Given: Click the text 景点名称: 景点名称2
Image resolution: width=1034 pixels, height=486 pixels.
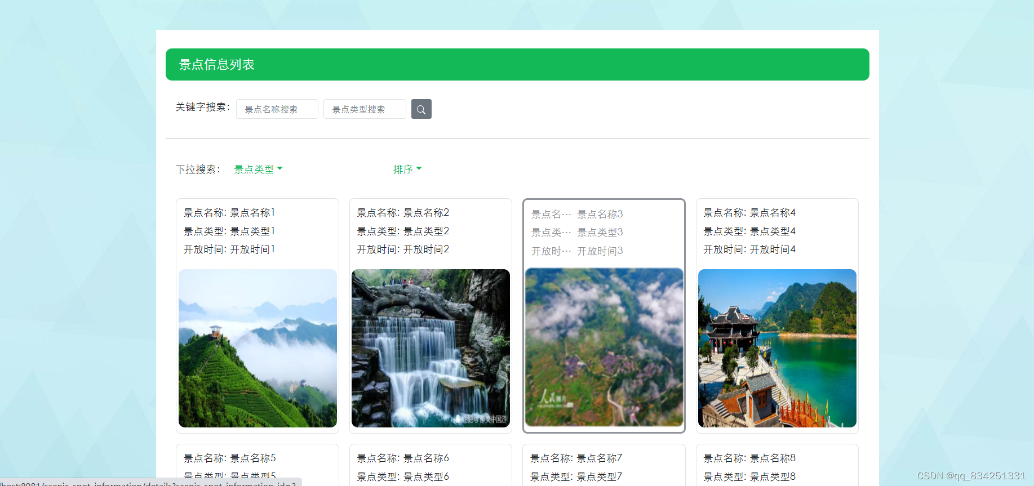Looking at the screenshot, I should [x=403, y=213].
